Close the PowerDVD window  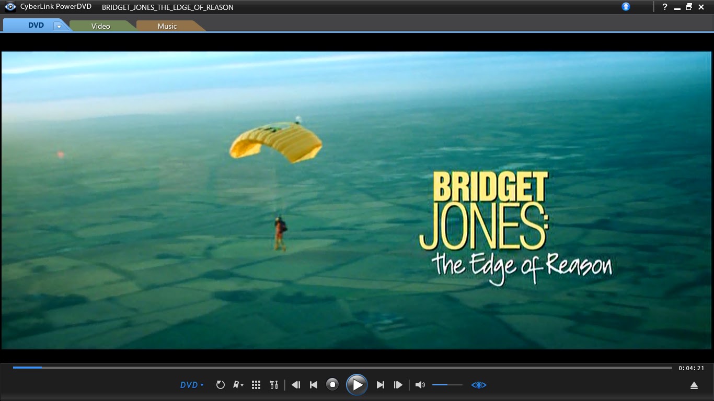(702, 7)
